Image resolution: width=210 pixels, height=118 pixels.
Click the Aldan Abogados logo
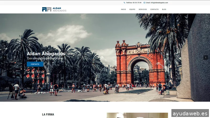pyautogui.click(x=54, y=9)
